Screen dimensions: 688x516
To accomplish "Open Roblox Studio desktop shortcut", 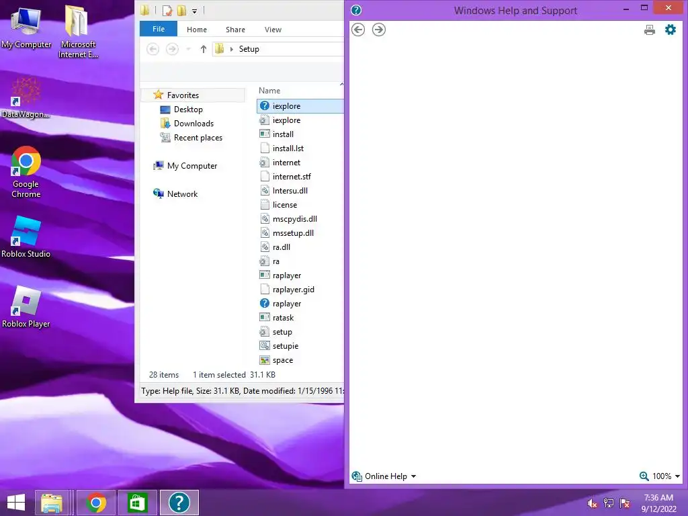I will point(26,237).
